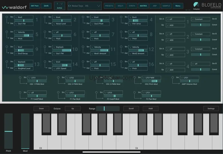This screenshot has width=223, height=154.
Task: Open modifier 1 Src B Constant dropdown
Action: click(200, 19)
